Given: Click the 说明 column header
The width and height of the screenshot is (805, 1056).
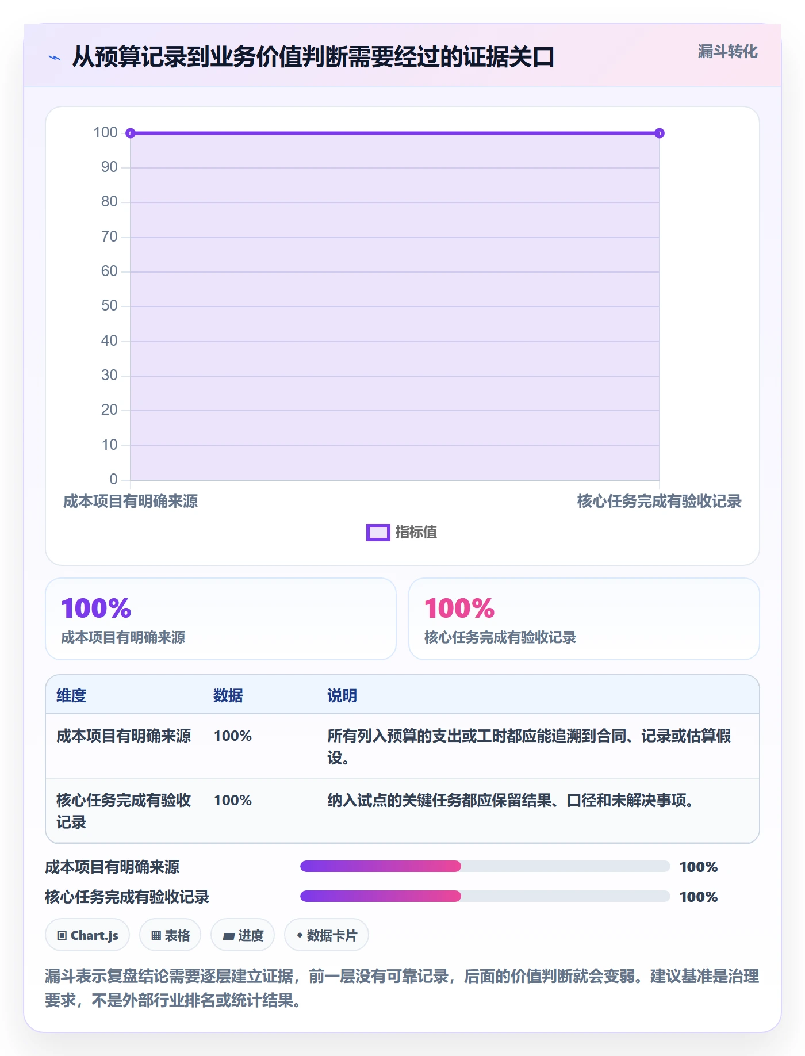Looking at the screenshot, I should tap(342, 695).
